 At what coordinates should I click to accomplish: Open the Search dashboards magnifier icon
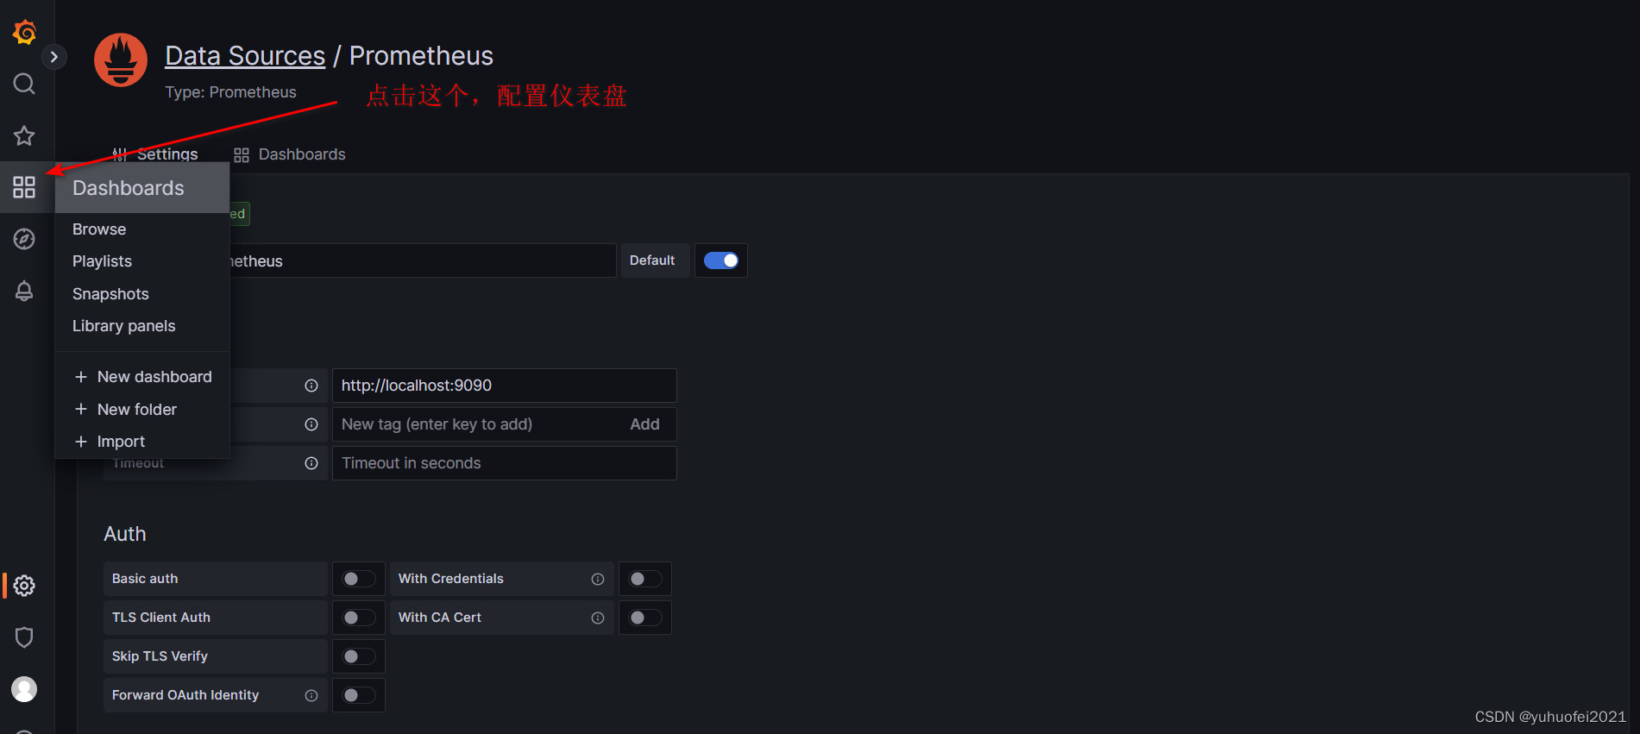24,84
